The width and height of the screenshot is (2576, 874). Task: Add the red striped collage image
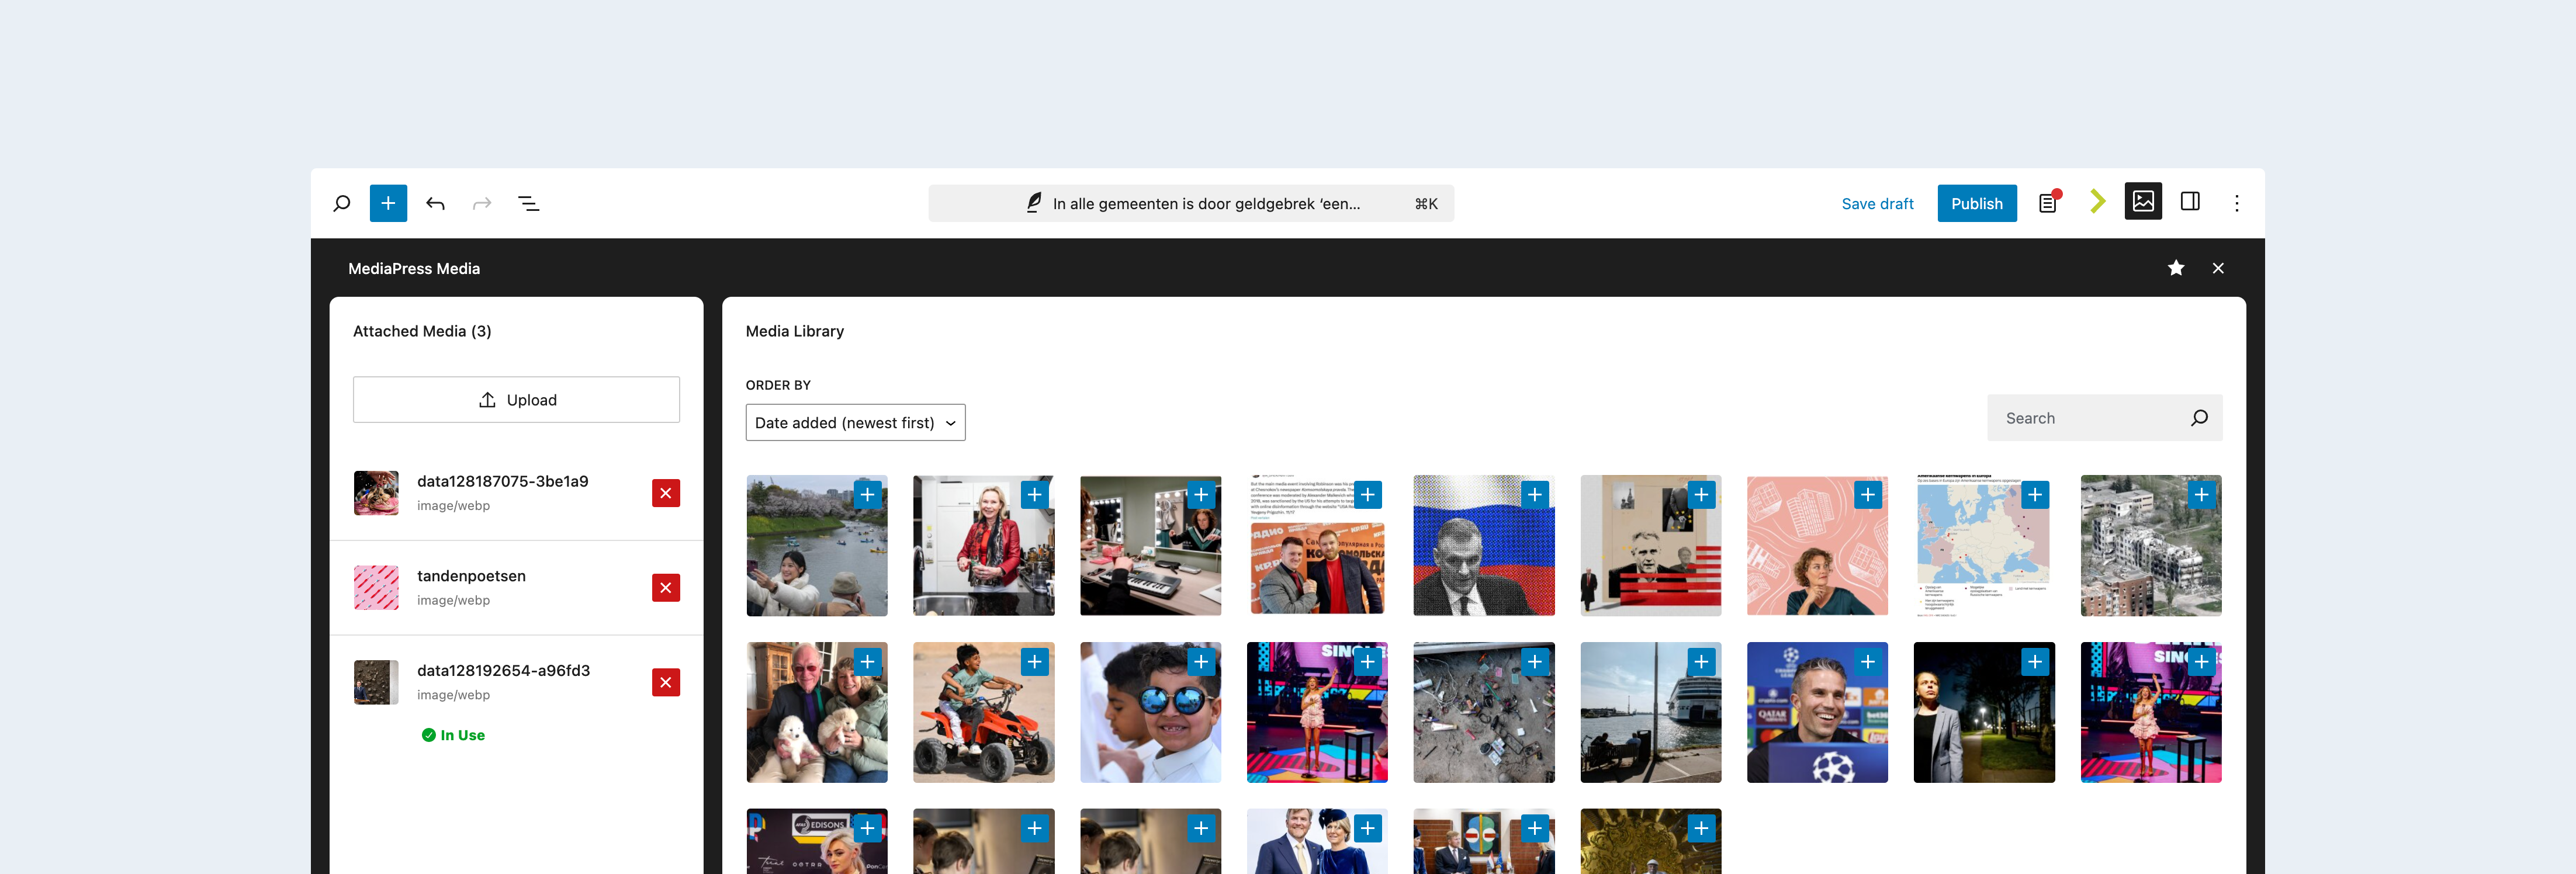(1701, 495)
